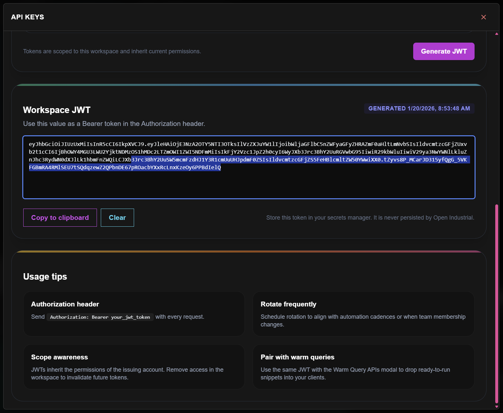
Task: Close the API Keys modal
Action: pos(483,17)
